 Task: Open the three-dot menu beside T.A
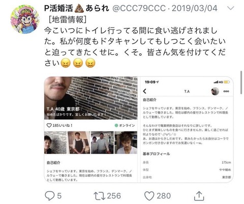226,91
